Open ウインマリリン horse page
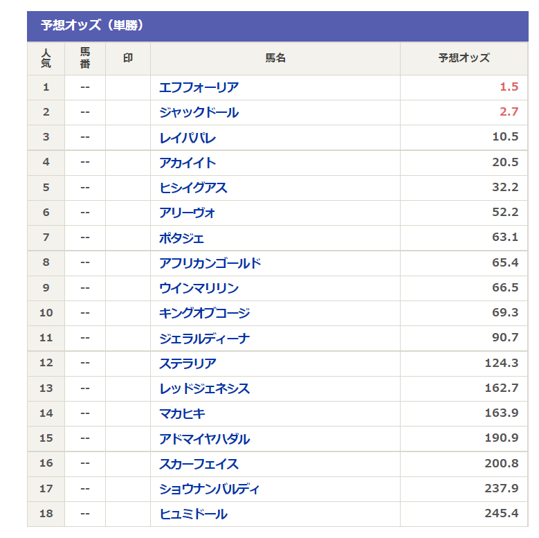Image resolution: width=539 pixels, height=538 pixels. tap(199, 288)
